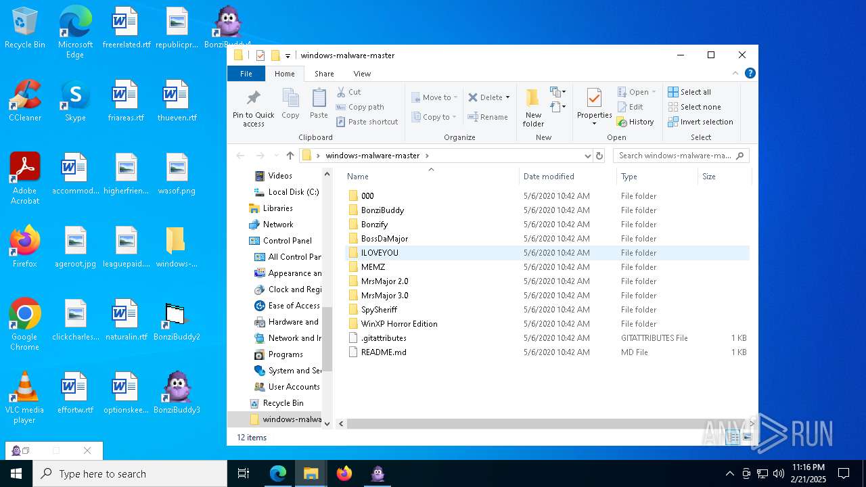The height and width of the screenshot is (487, 866).
Task: Click Task View taskbar icon
Action: [x=244, y=473]
